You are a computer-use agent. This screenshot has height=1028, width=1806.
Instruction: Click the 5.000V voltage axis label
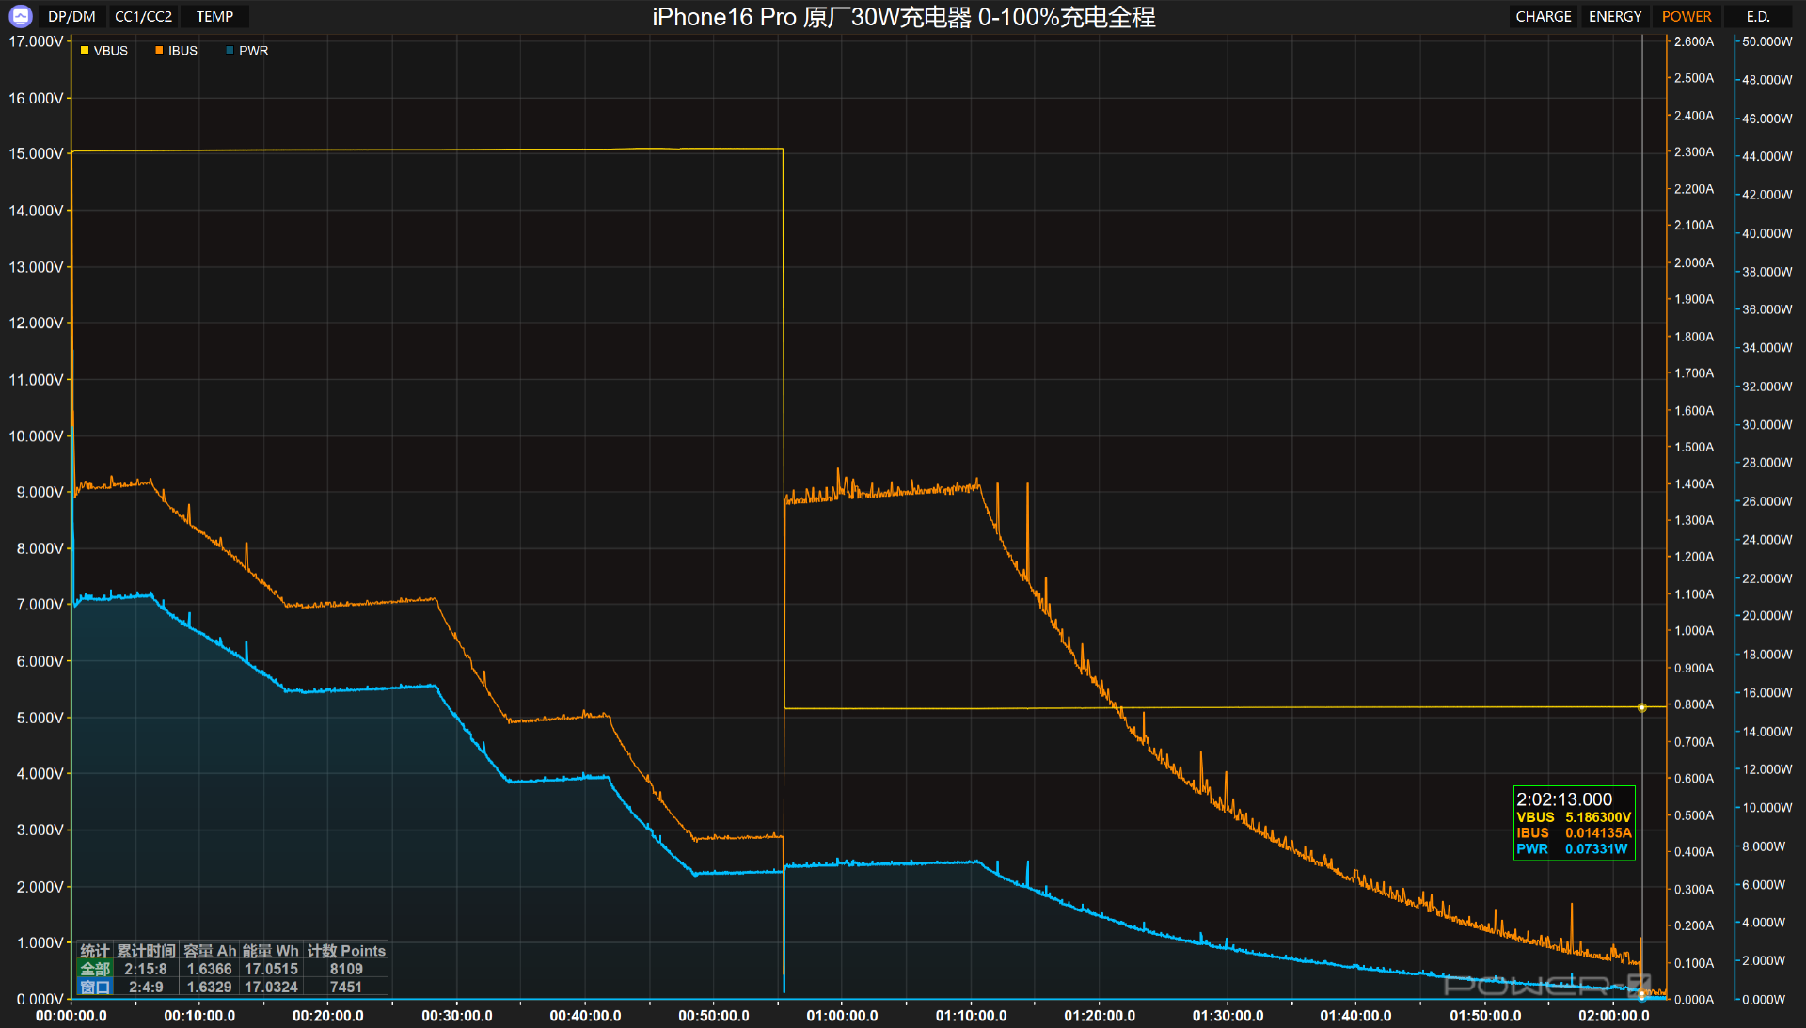pyautogui.click(x=40, y=718)
